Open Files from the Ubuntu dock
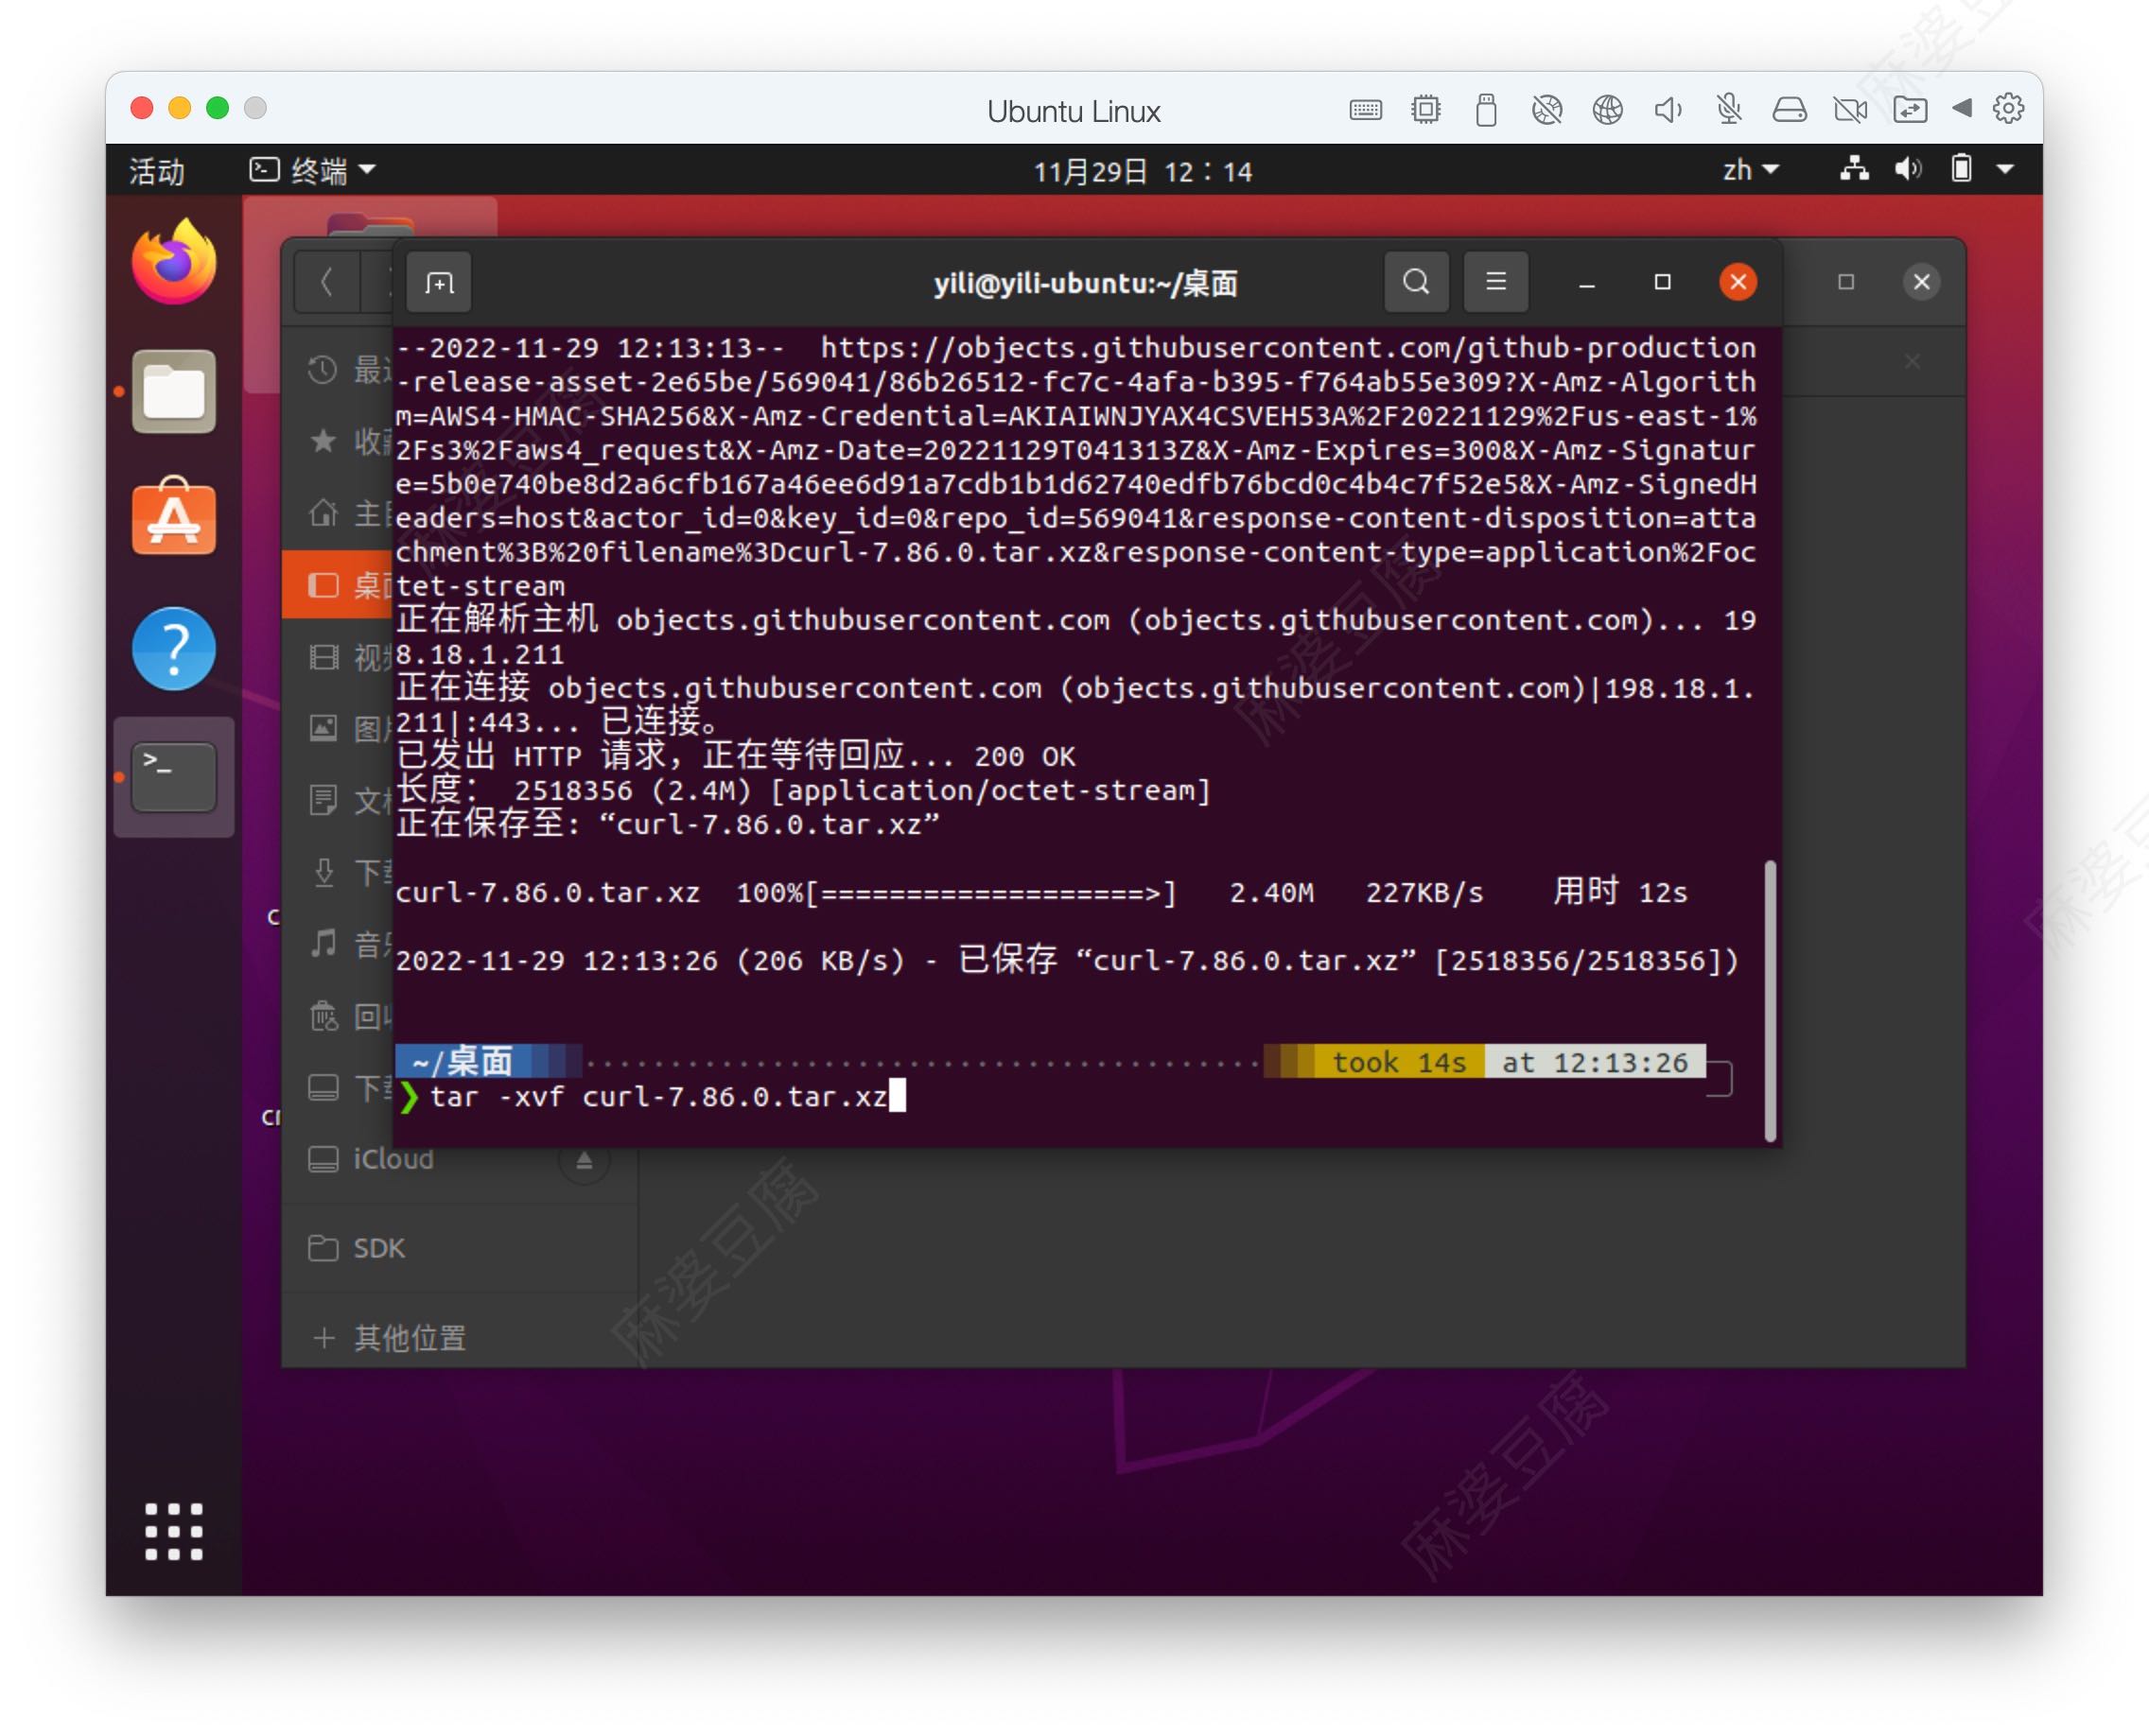Viewport: 2149px width, 1736px height. pos(174,391)
